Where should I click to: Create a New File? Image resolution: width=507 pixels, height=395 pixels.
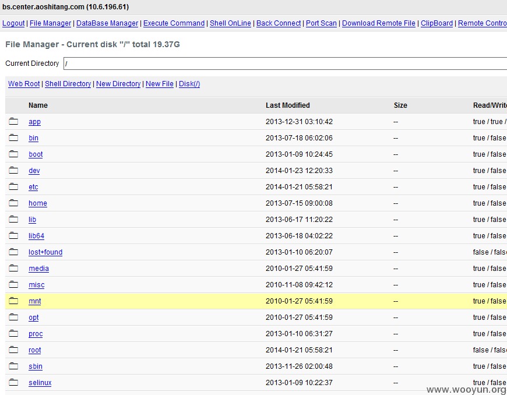(x=160, y=84)
